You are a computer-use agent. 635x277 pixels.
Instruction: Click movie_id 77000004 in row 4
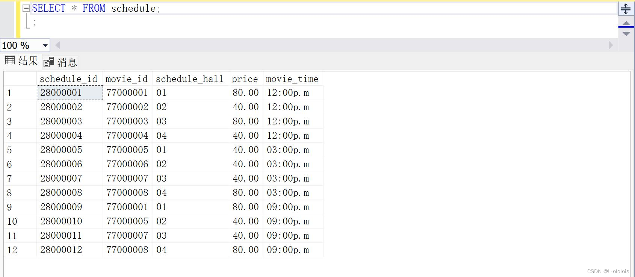(128, 136)
